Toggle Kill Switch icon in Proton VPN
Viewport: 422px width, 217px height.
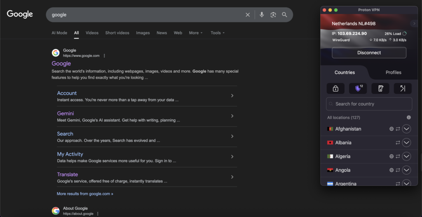(380, 89)
